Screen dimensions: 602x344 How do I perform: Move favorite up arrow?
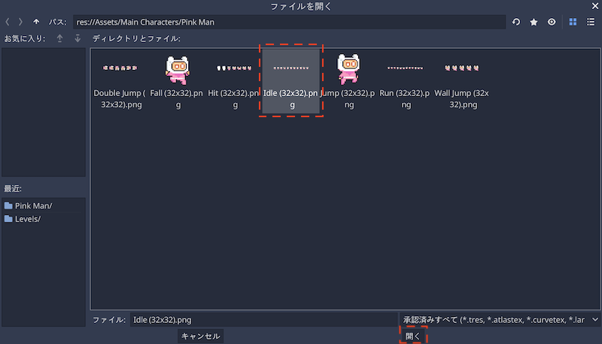59,38
